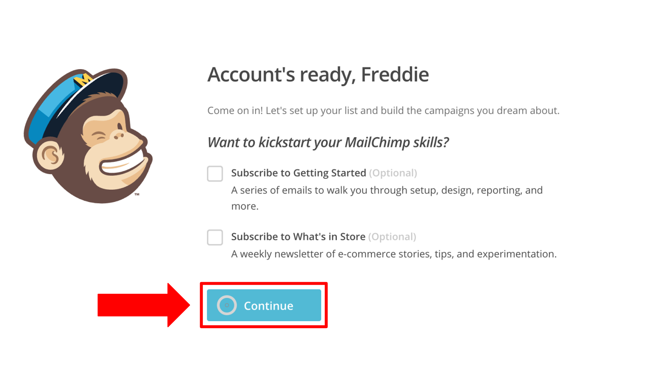
Task: Click the "Come on in!" intro text
Action: pos(383,111)
